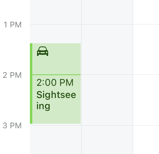The image size is (159, 154).
Task: Choose the 3 PM slot in the rightmost column
Action: tap(146, 140)
